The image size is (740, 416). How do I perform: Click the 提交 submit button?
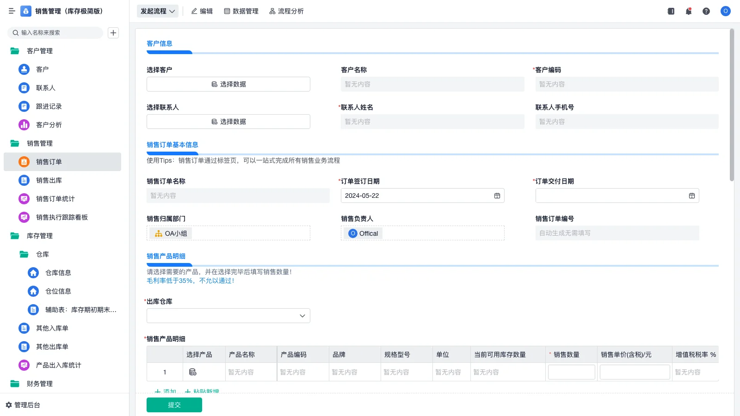pyautogui.click(x=174, y=404)
